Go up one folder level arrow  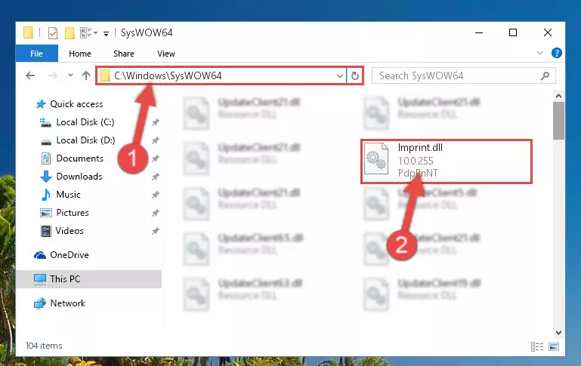86,75
